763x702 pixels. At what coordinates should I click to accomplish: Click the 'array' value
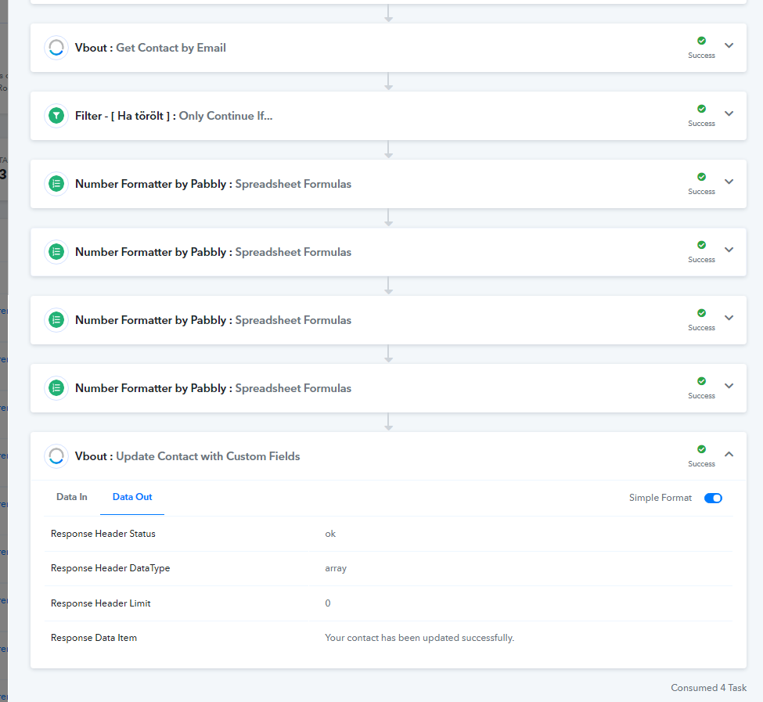(x=336, y=568)
